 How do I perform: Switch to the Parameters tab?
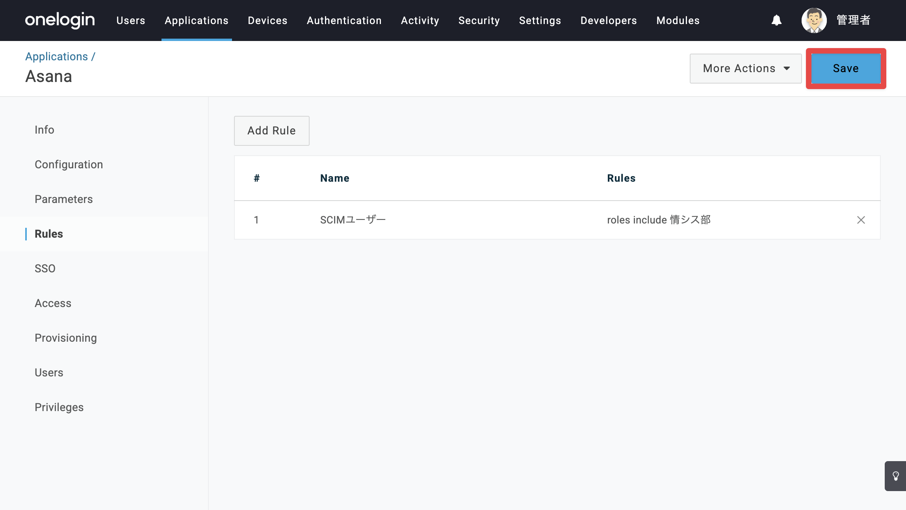coord(64,199)
